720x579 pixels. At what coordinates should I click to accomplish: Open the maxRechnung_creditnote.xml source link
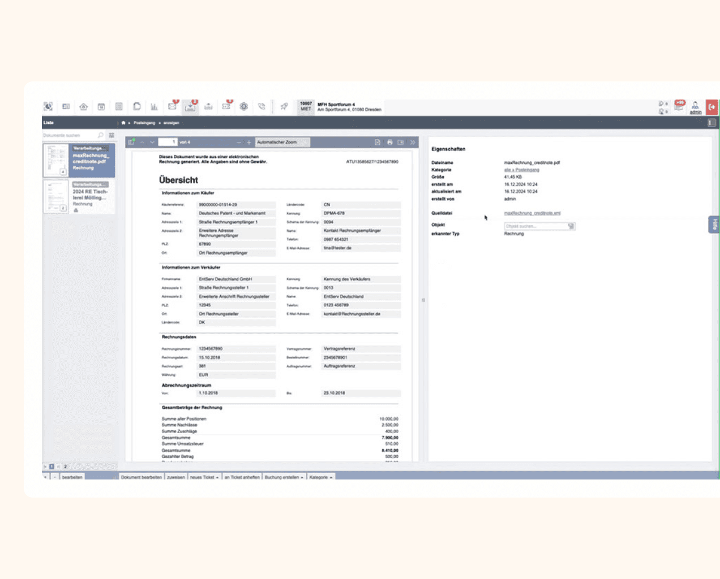click(532, 213)
